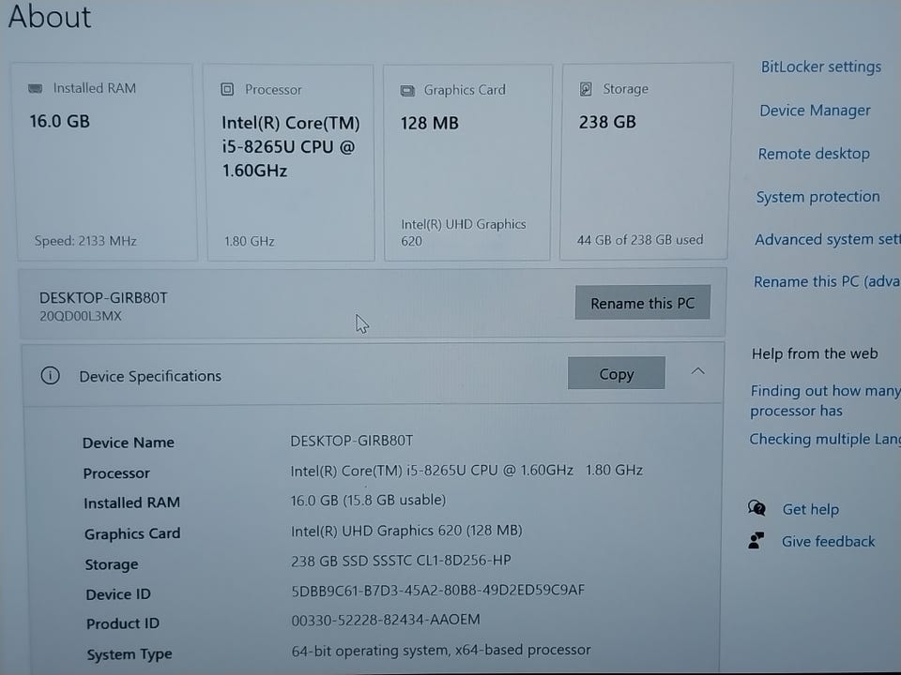Click '16.0 GB (15.8 GB usable)' value
901x675 pixels.
coord(368,500)
